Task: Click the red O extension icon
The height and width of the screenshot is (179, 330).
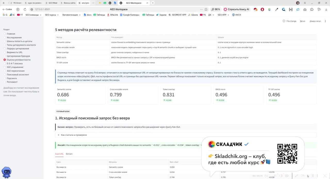Action: (262, 9)
